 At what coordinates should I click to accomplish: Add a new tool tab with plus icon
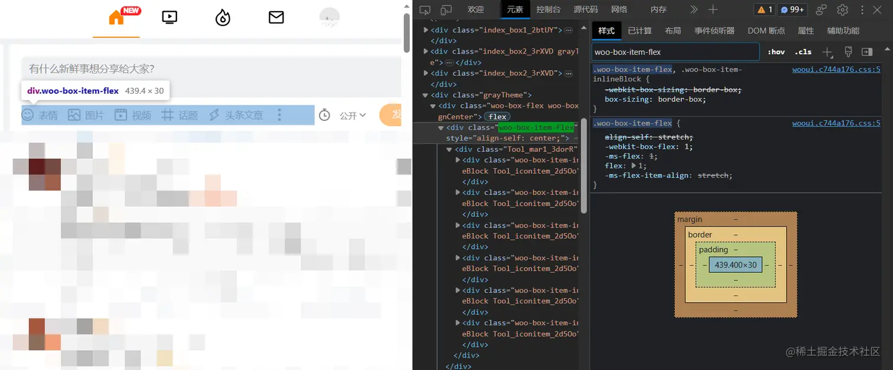tap(713, 9)
